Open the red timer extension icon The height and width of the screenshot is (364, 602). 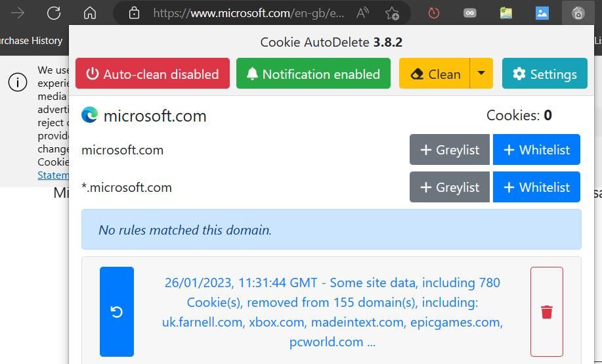coord(433,13)
